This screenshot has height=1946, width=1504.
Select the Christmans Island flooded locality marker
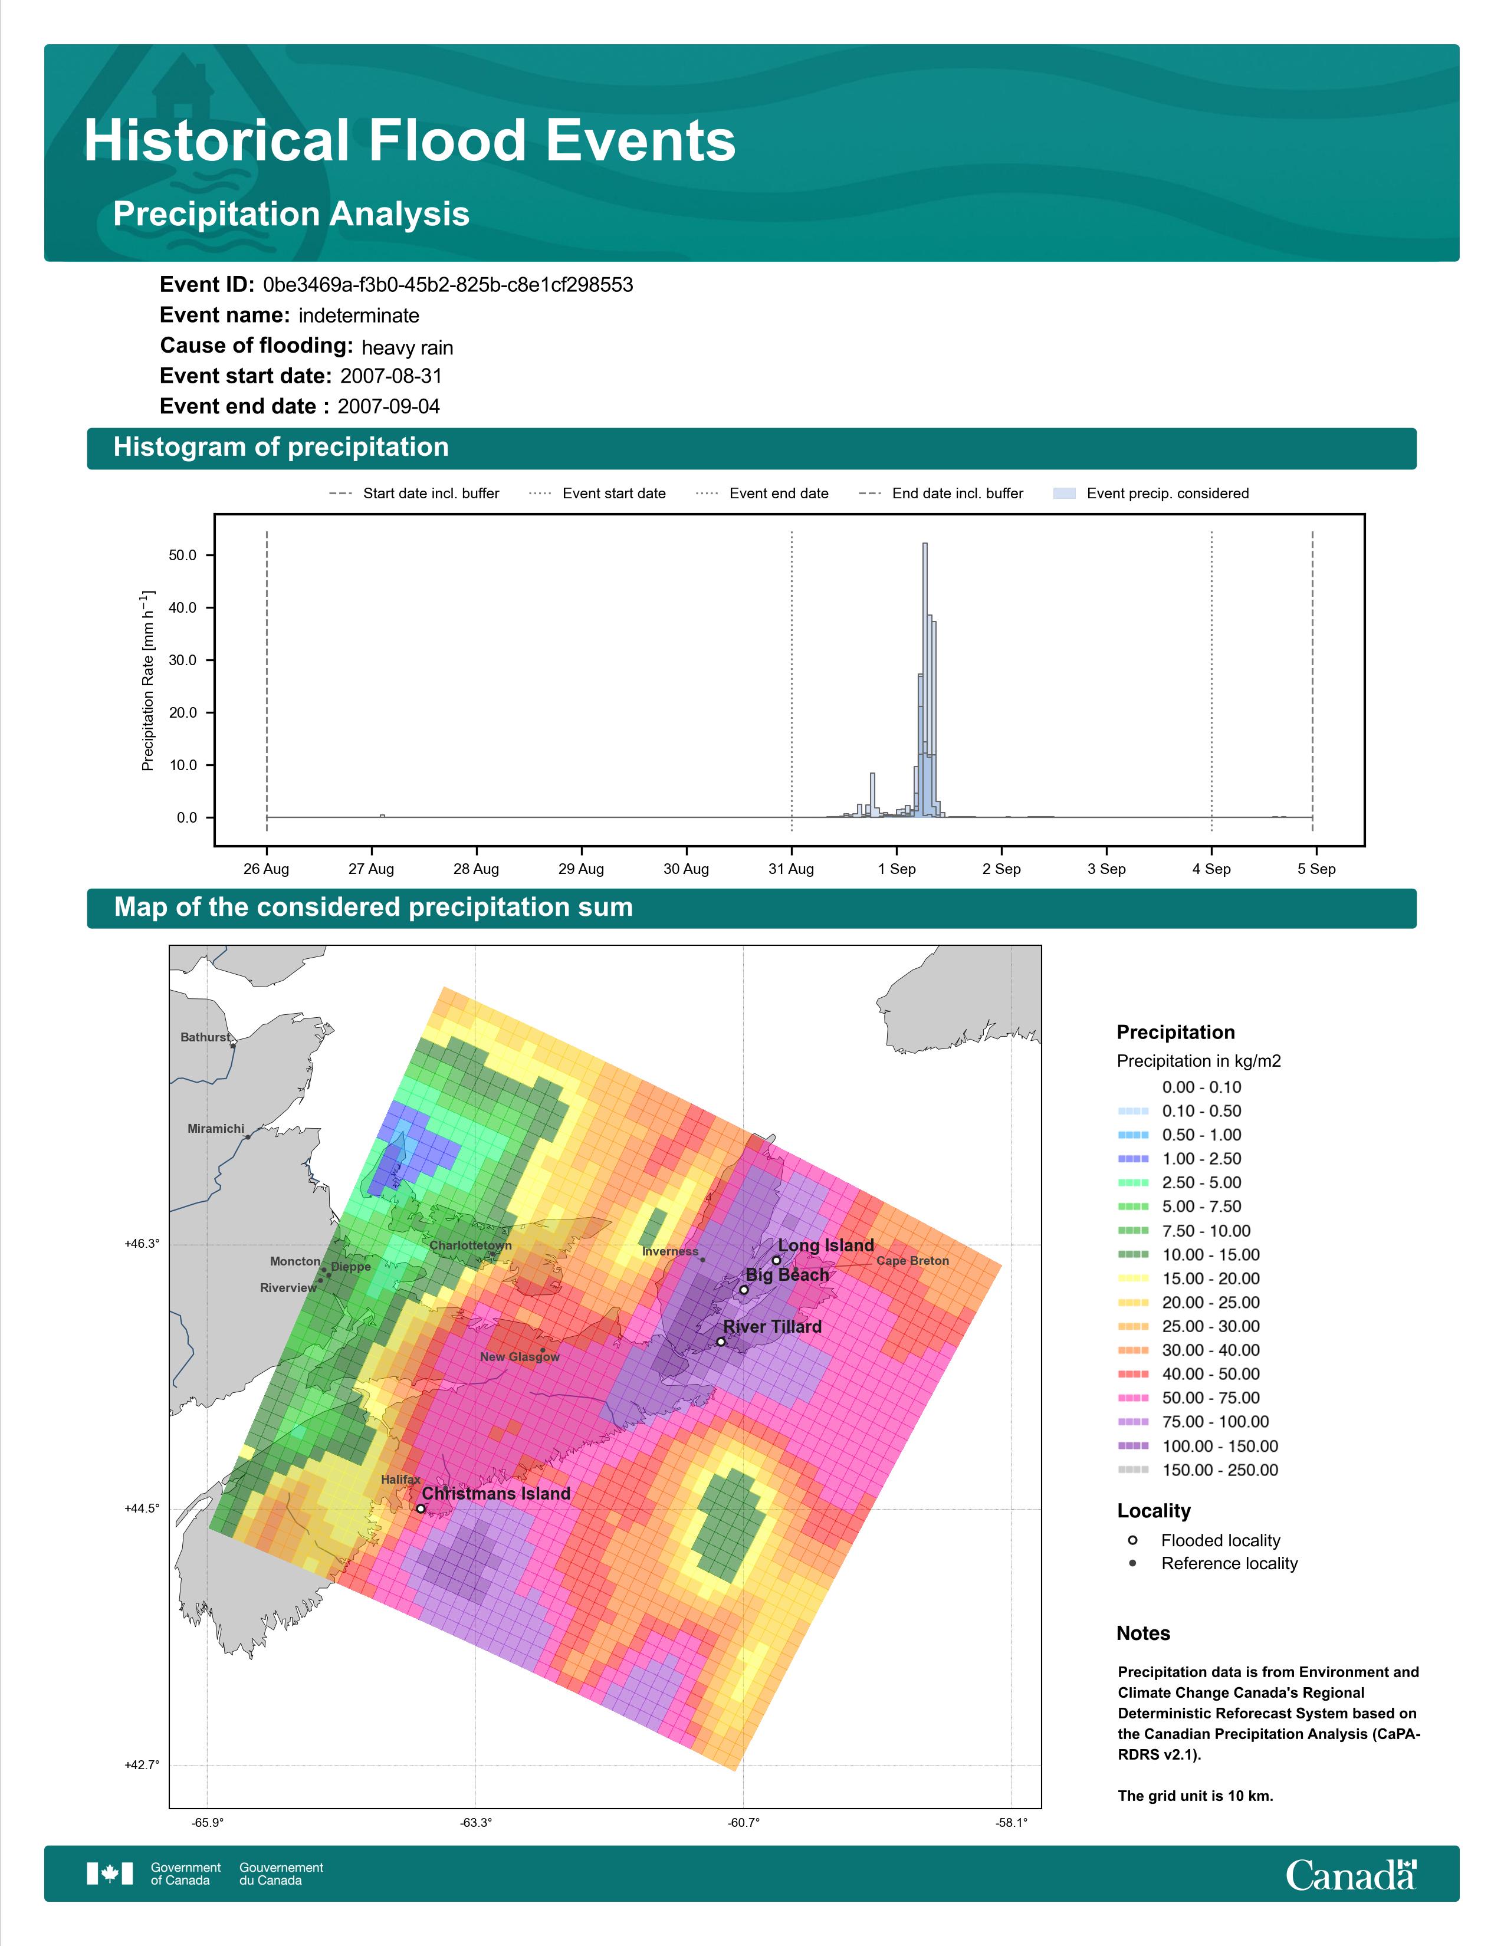(421, 1508)
